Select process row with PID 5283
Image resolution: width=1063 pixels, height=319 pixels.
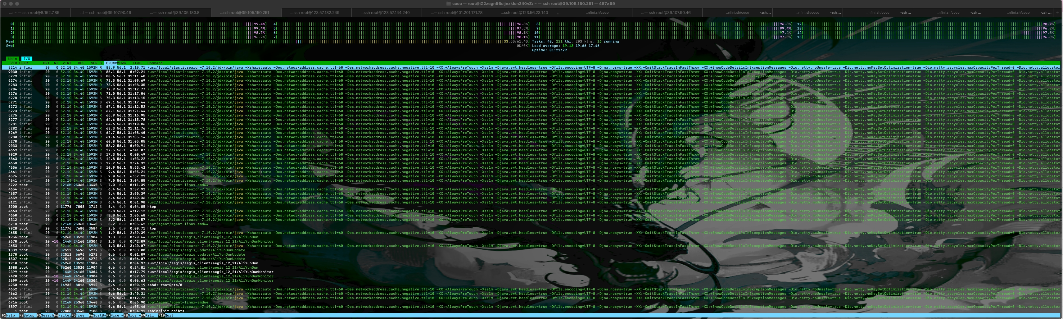pyautogui.click(x=531, y=84)
